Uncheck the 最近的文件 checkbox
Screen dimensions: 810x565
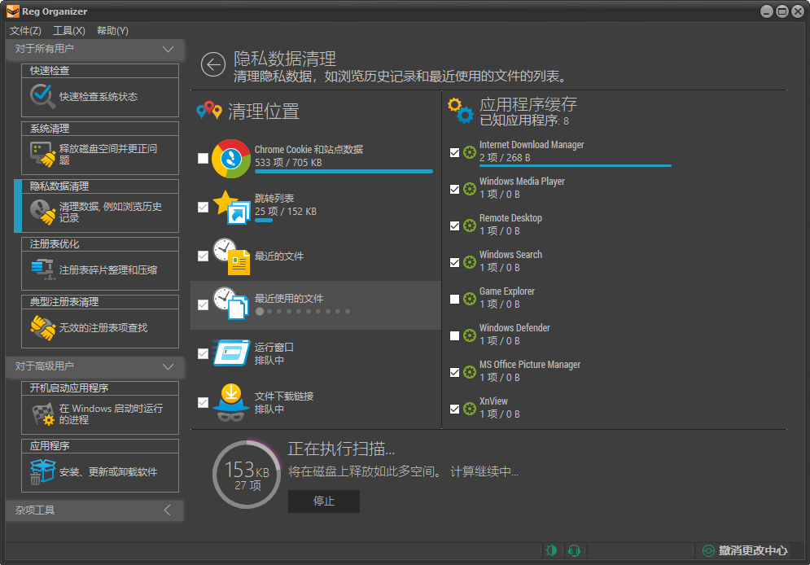coord(203,256)
